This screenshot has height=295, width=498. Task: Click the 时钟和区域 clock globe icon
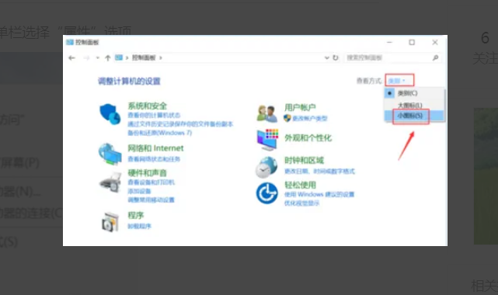pos(266,167)
